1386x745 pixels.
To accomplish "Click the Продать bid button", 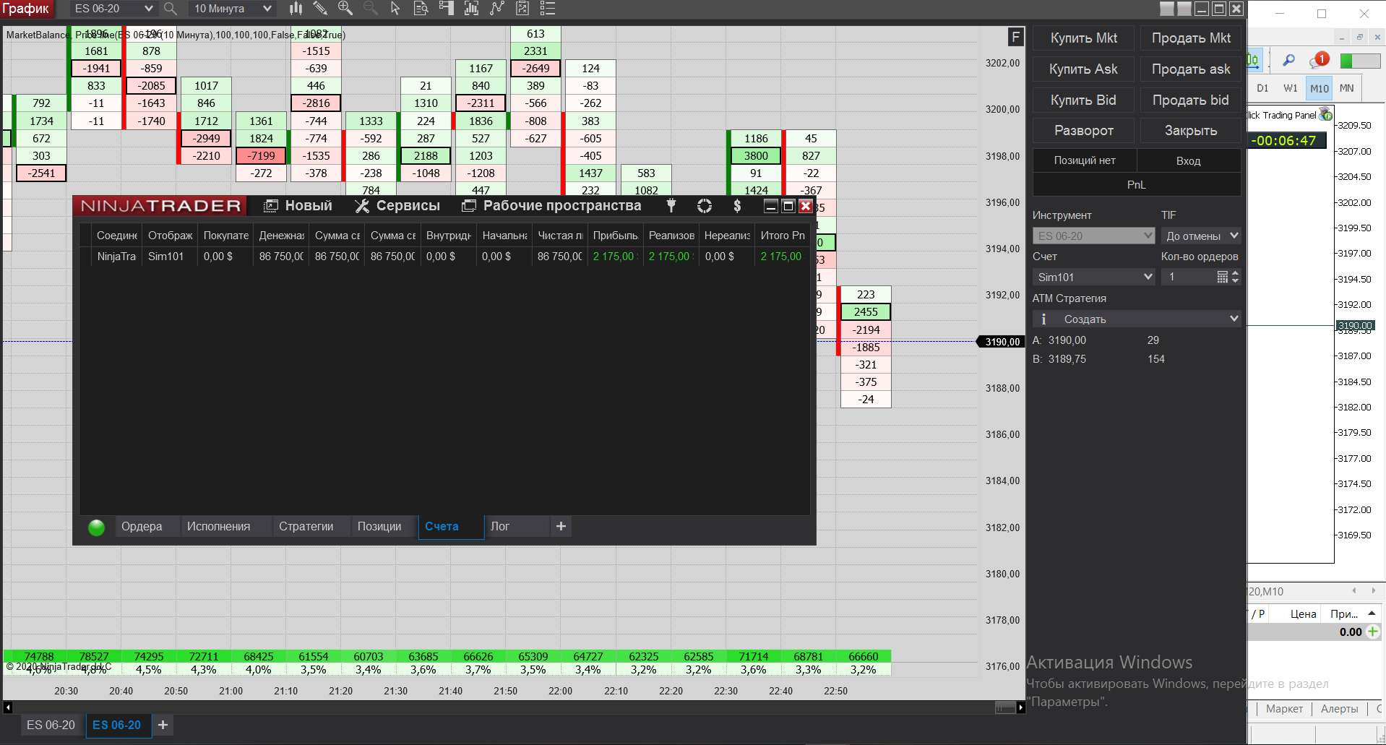I will pos(1191,100).
